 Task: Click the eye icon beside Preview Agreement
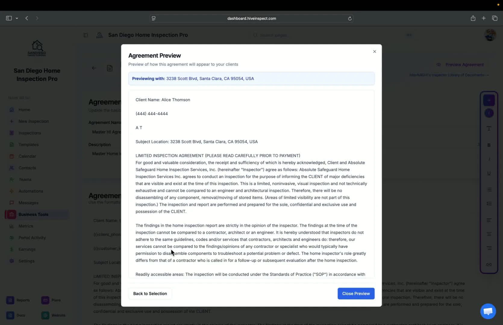pyautogui.click(x=439, y=64)
